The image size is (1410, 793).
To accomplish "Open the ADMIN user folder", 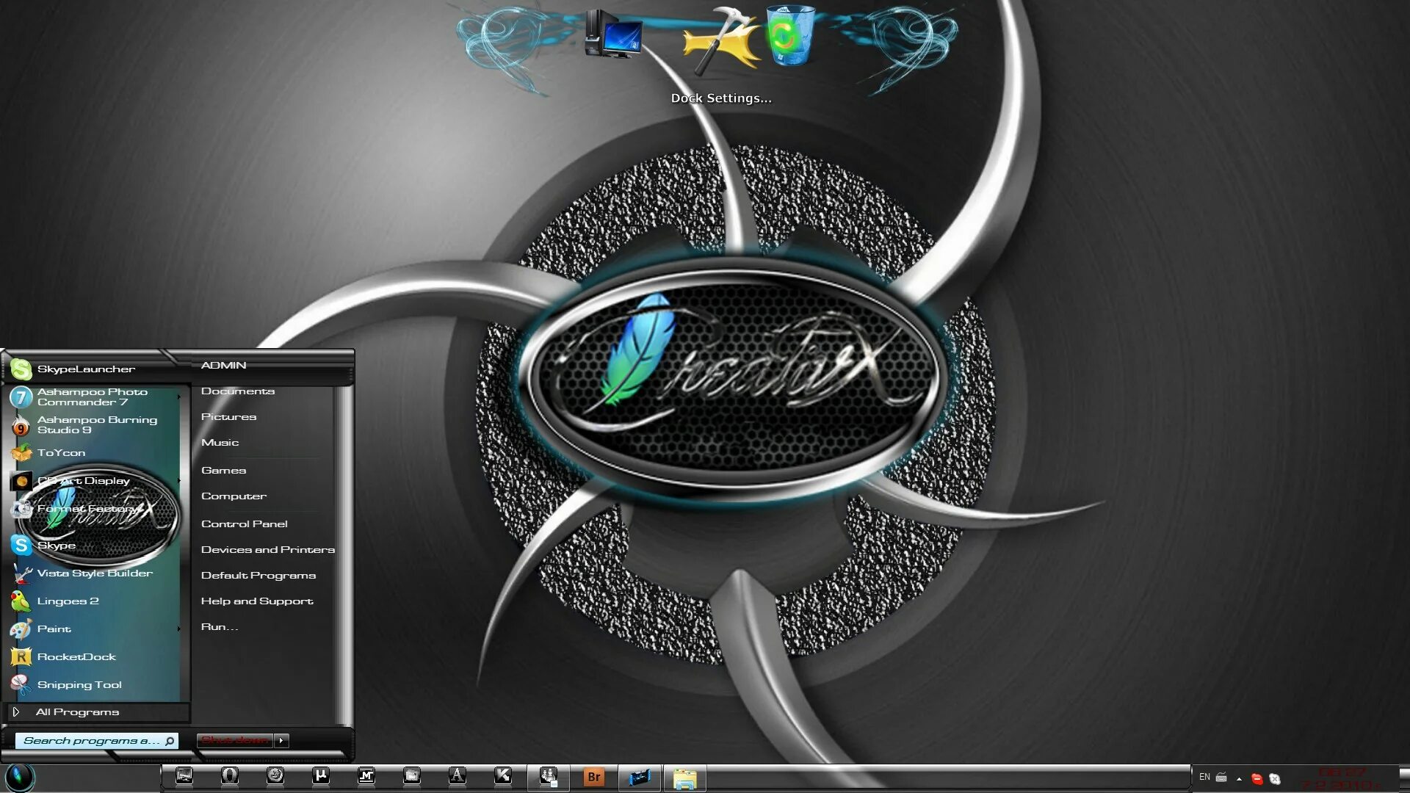I will point(223,365).
